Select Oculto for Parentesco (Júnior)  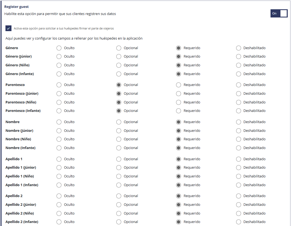pos(59,94)
